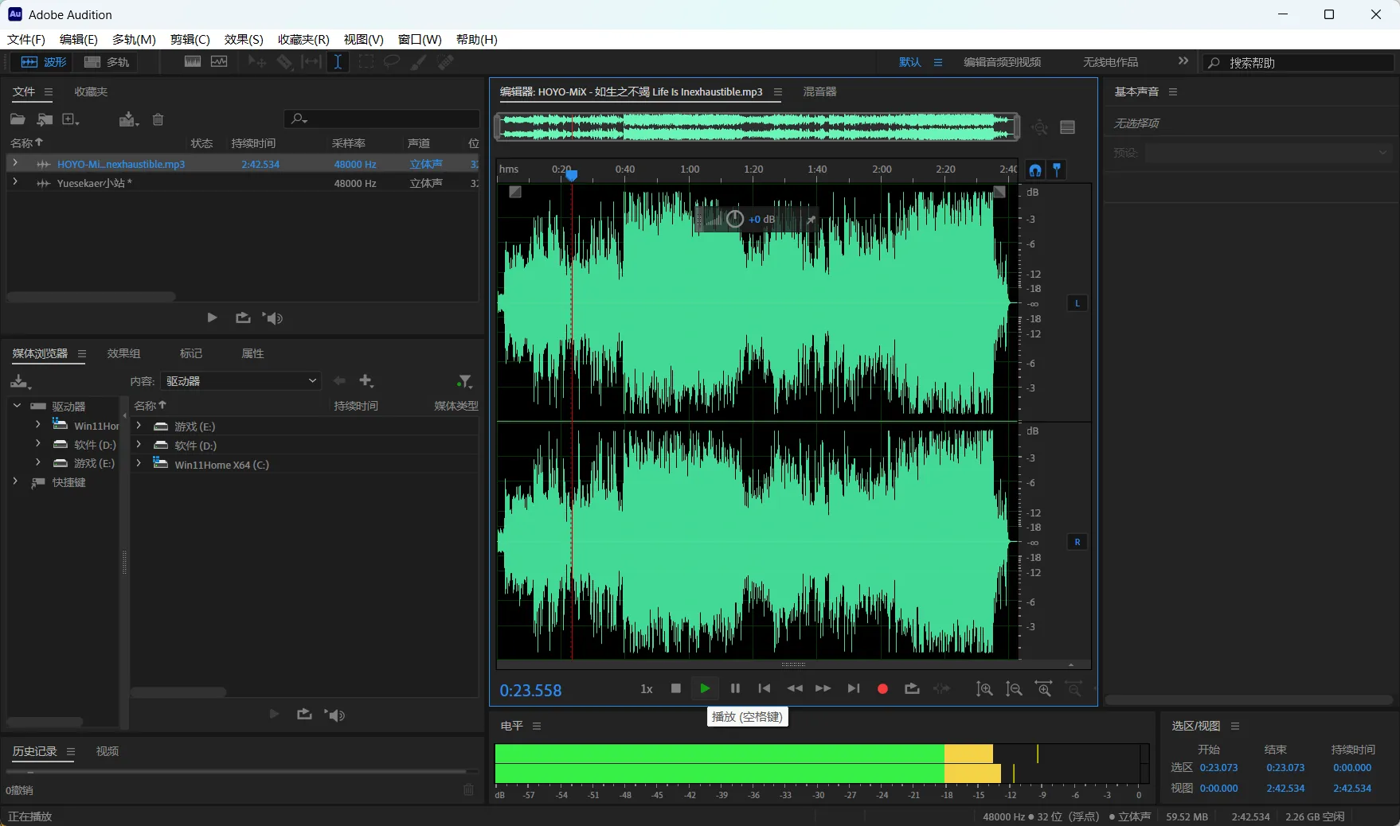This screenshot has width=1400, height=826.
Task: Click the Files panel search field
Action: (382, 119)
